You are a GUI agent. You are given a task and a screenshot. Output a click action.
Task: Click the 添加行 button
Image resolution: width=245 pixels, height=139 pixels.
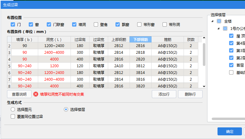[x=164, y=94]
